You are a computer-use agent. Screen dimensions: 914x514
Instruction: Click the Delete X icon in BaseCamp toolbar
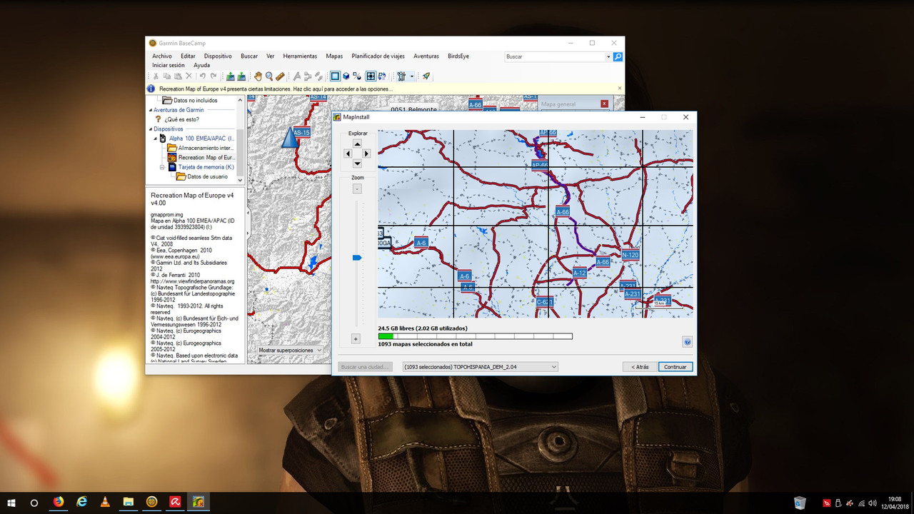pyautogui.click(x=189, y=76)
